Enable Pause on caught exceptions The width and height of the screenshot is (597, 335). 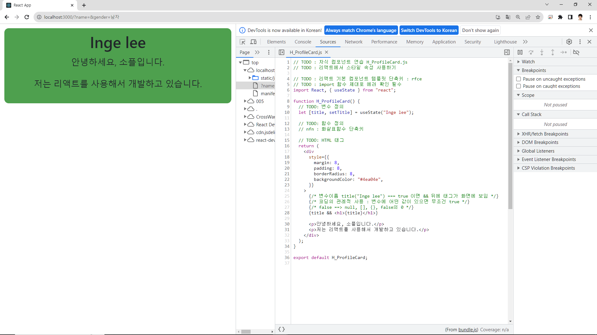point(519,86)
